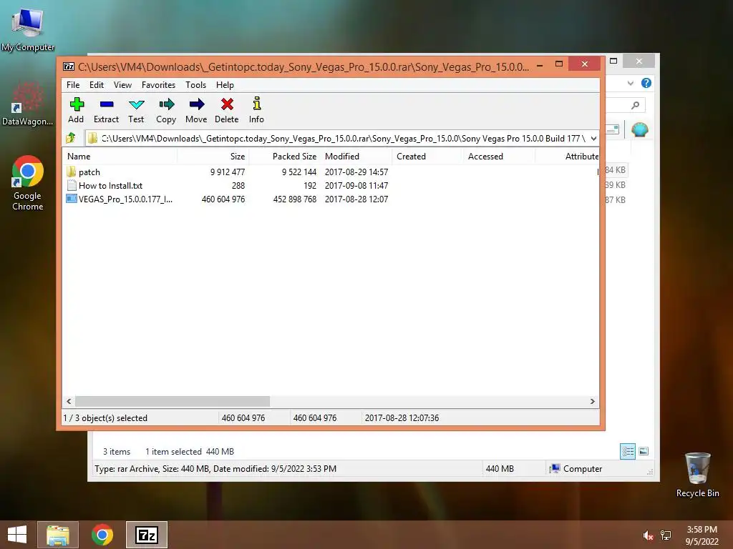Sort by Packed Size column header
This screenshot has width=733, height=549.
tap(284, 157)
